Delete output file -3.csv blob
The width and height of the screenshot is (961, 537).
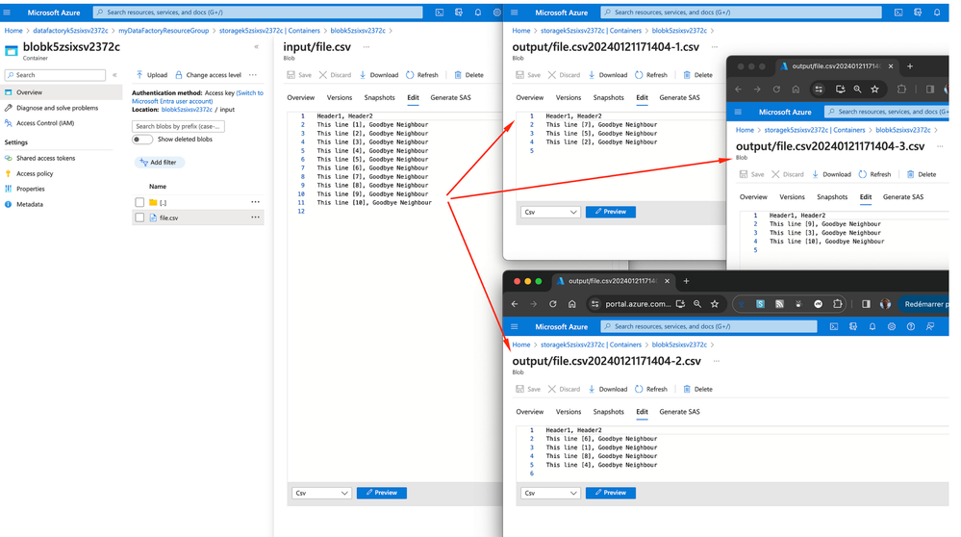[x=922, y=174]
